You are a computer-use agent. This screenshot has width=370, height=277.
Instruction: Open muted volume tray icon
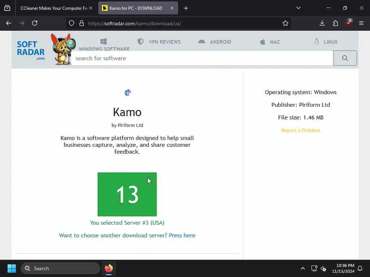323,268
